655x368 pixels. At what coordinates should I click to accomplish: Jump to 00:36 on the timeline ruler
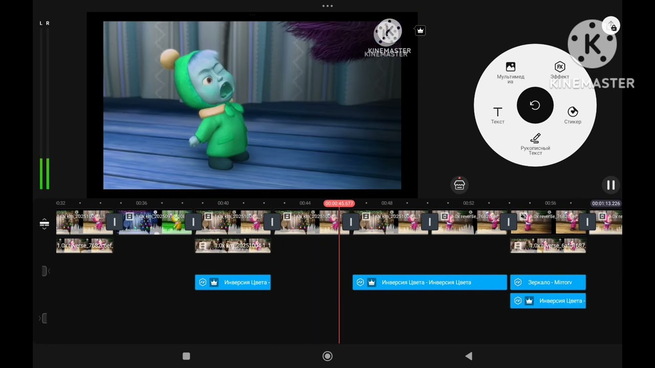point(141,203)
